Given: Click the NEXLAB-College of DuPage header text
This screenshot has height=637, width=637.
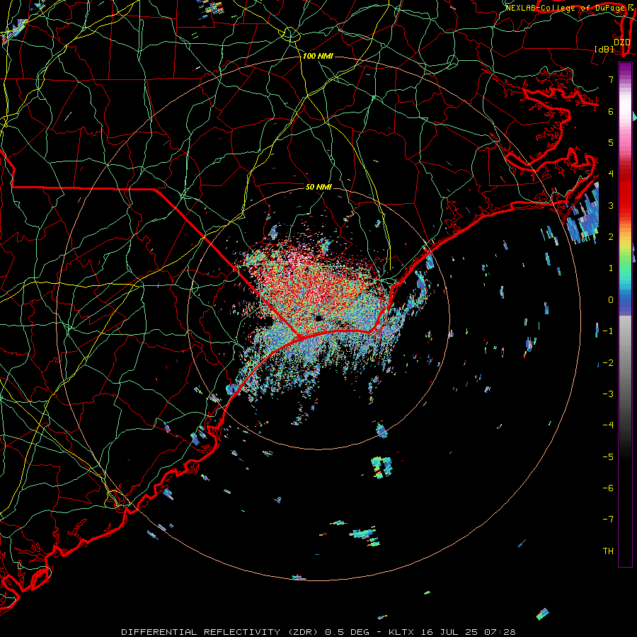Looking at the screenshot, I should click(x=566, y=8).
